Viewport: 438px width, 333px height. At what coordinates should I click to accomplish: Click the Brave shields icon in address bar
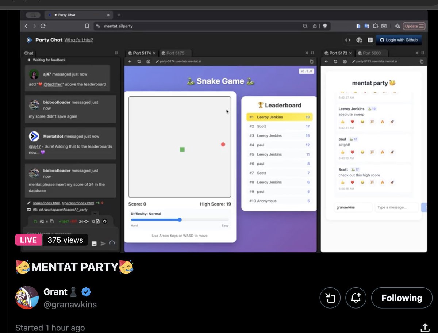pyautogui.click(x=324, y=26)
